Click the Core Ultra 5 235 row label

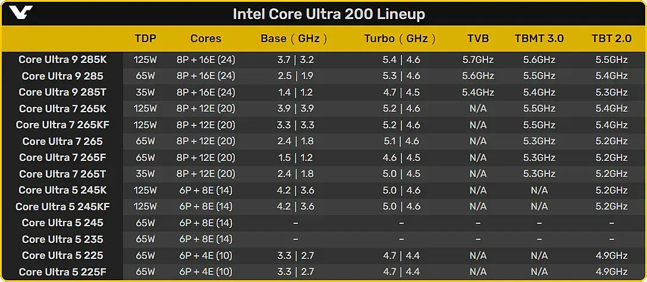(x=62, y=239)
